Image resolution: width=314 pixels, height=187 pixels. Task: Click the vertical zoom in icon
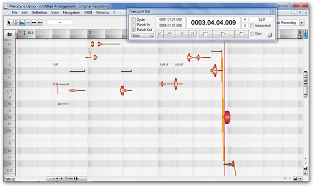[305, 168]
